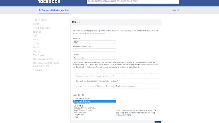Open 'Sự kiện' in the sidebar
This screenshot has width=219, height=123.
point(37,51)
